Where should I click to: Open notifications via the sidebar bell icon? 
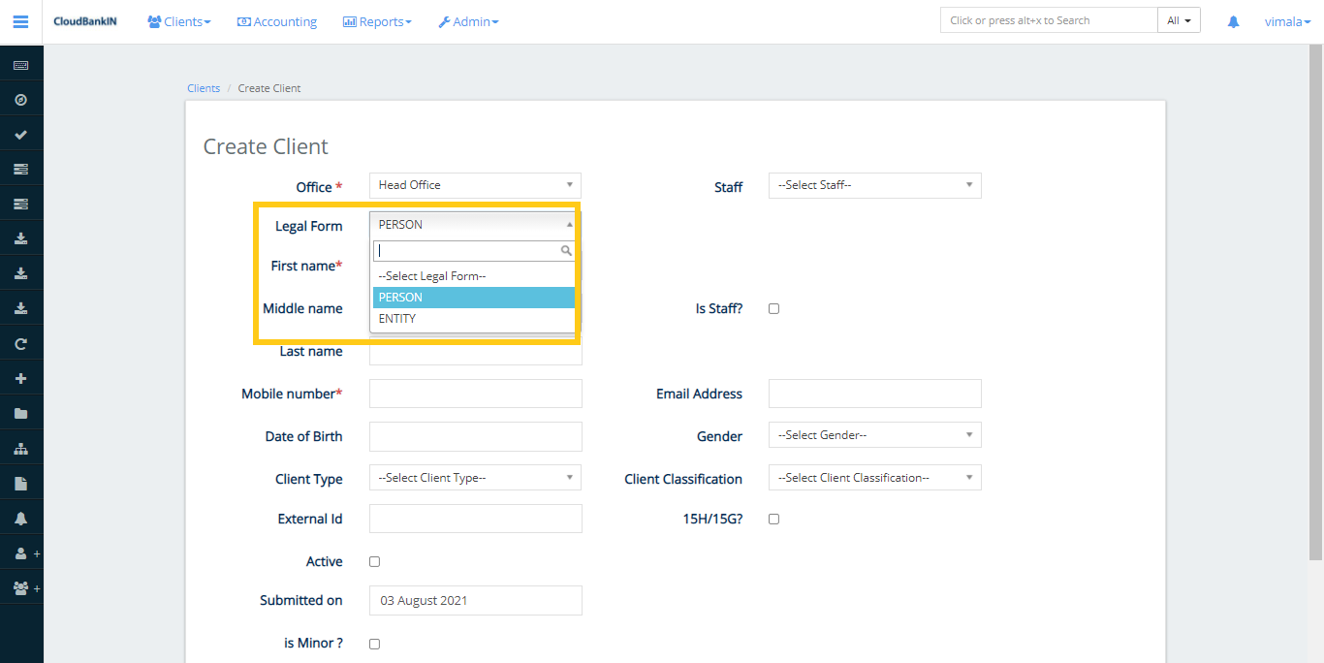point(21,519)
